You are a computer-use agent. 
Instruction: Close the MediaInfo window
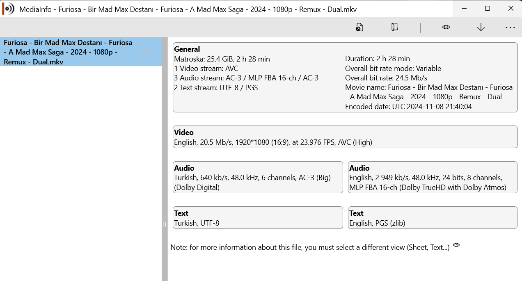tap(511, 8)
